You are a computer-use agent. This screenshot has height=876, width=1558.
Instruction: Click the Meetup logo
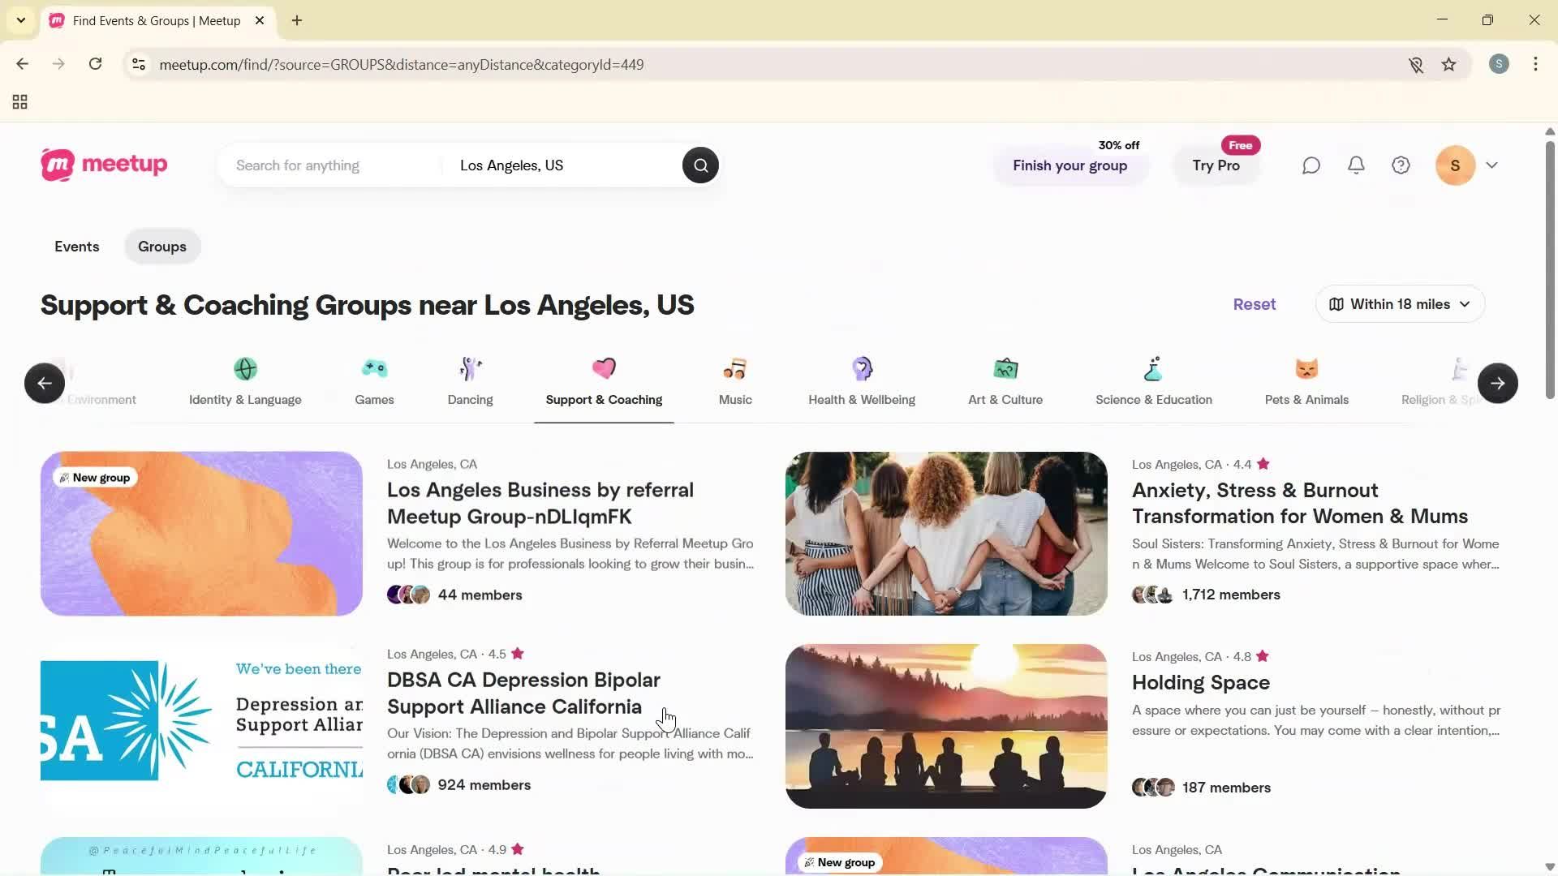(x=104, y=165)
